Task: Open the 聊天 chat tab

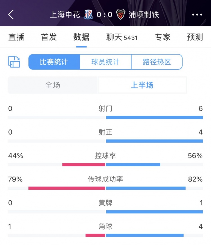Action: pos(122,37)
